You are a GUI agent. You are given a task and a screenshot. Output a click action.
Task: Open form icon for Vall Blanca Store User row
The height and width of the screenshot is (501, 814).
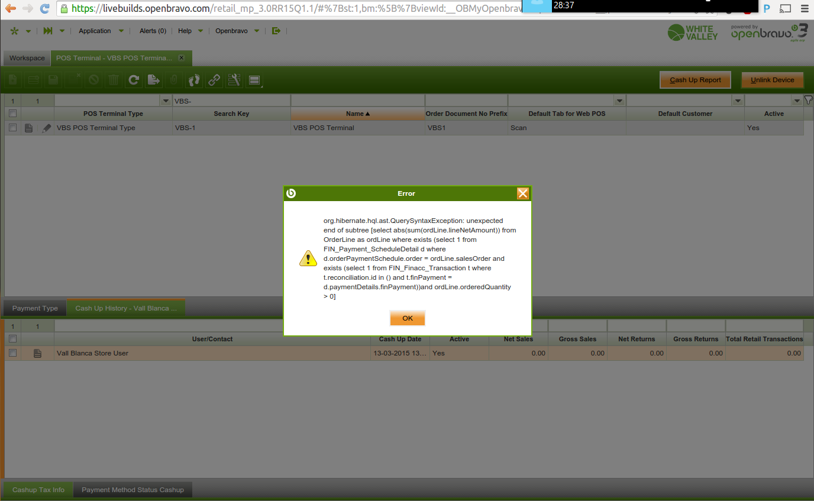37,353
